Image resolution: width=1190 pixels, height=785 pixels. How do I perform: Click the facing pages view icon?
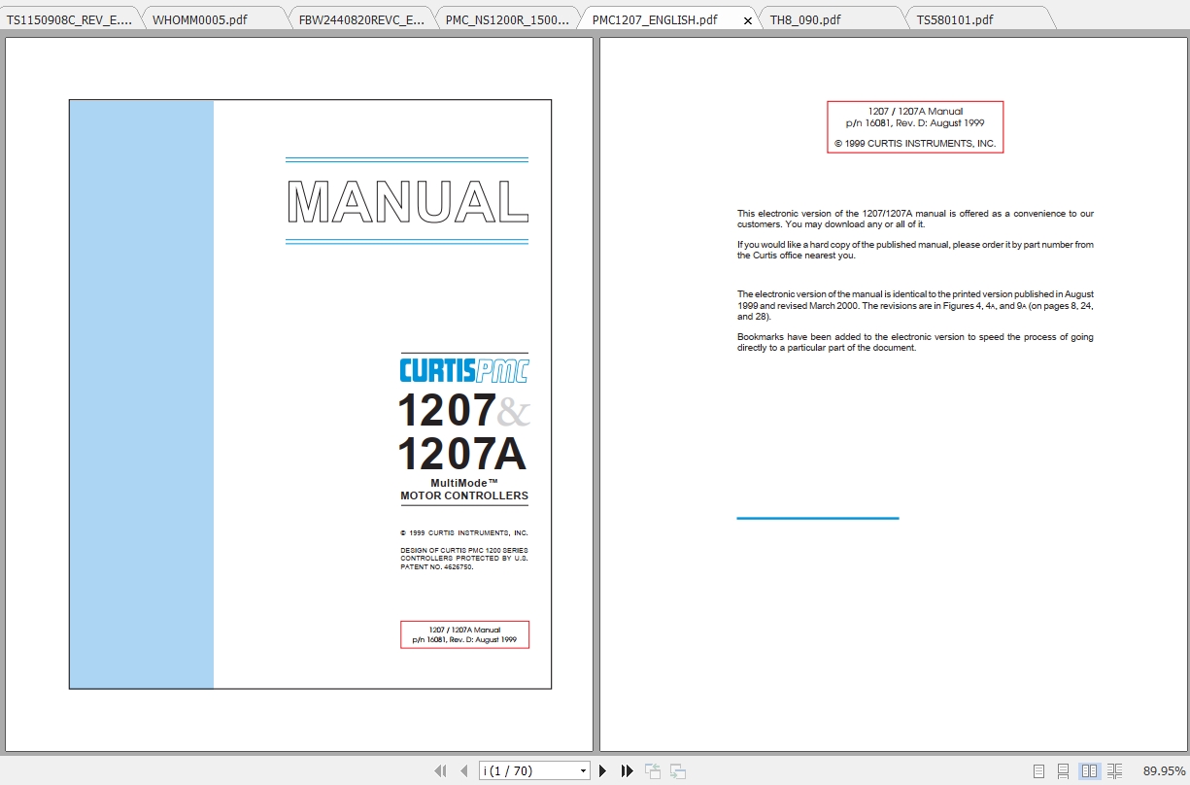pyautogui.click(x=1089, y=769)
